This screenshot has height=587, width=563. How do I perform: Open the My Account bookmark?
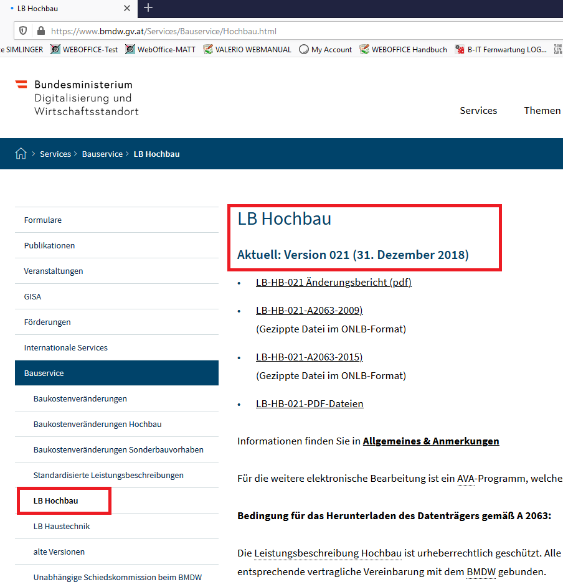326,50
